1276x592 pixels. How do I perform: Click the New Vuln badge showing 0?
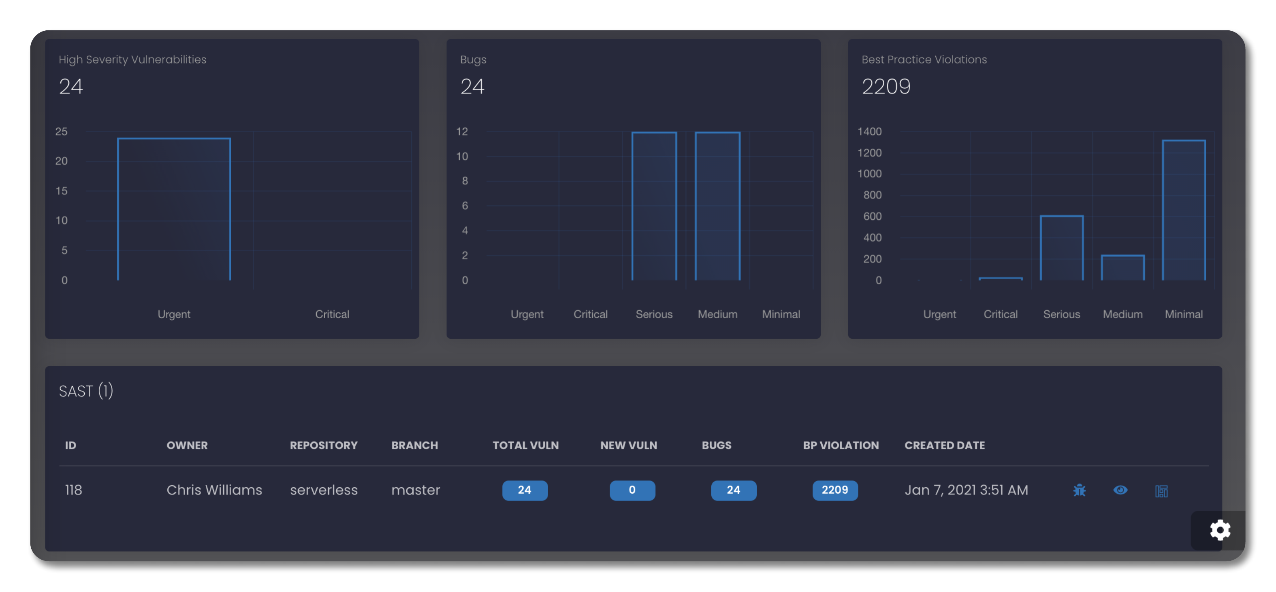[632, 490]
